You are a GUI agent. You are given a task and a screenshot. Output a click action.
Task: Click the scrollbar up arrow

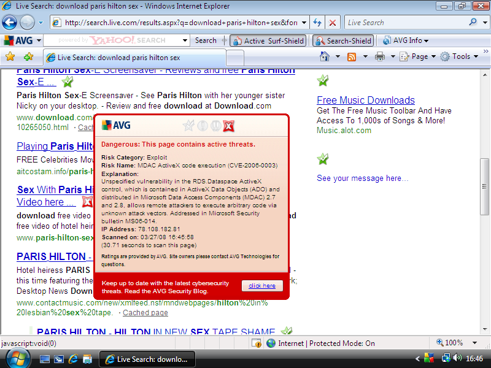click(485, 75)
